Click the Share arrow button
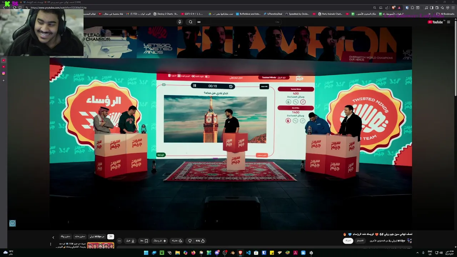This screenshot has width=457, height=257. [177, 241]
